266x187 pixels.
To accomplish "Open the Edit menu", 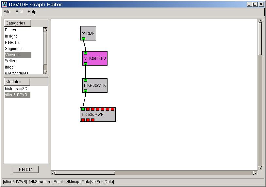I will pos(19,12).
